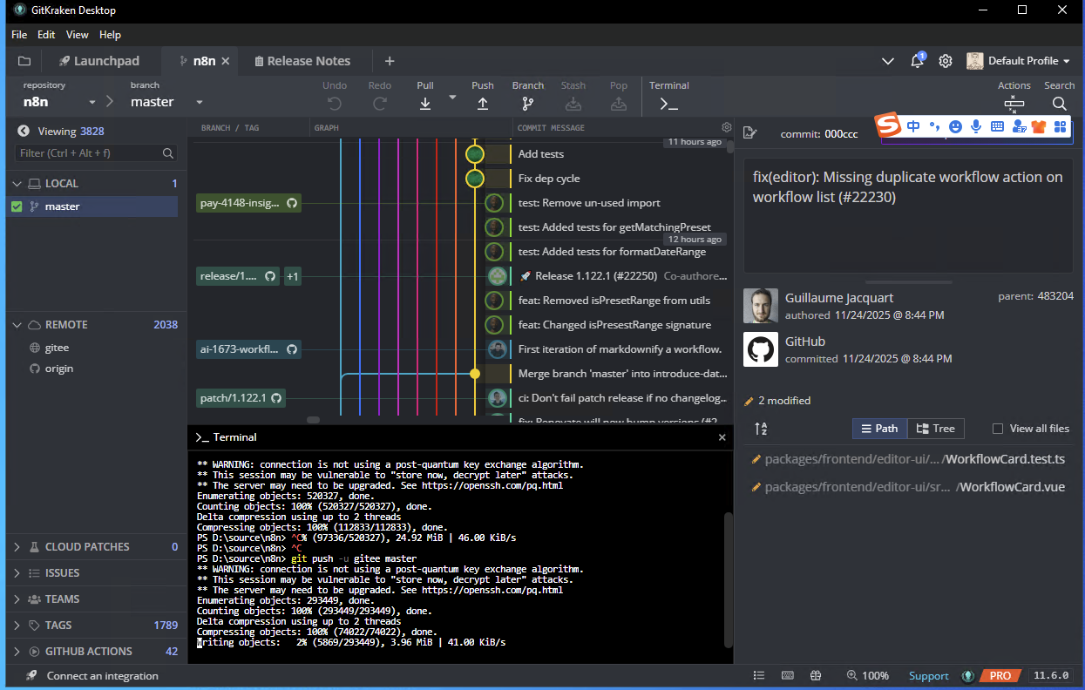Collapse the REMOTE section

click(17, 325)
